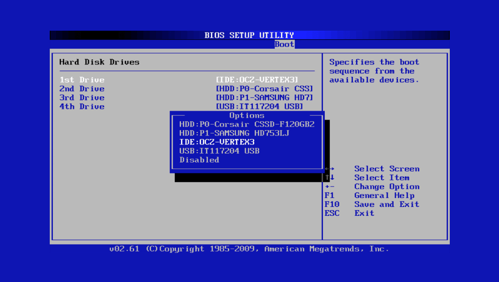Click the Hard Disk Drives heading
The image size is (499, 282).
click(99, 62)
